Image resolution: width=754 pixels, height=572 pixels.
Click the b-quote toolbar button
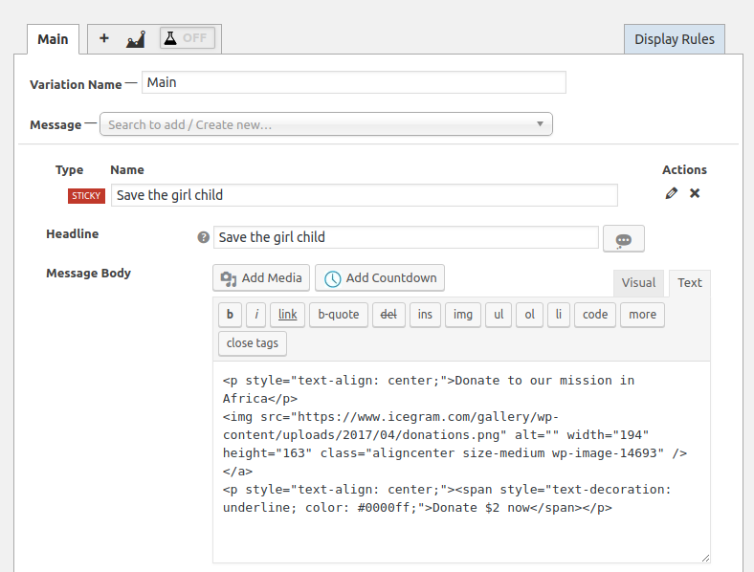tap(339, 315)
